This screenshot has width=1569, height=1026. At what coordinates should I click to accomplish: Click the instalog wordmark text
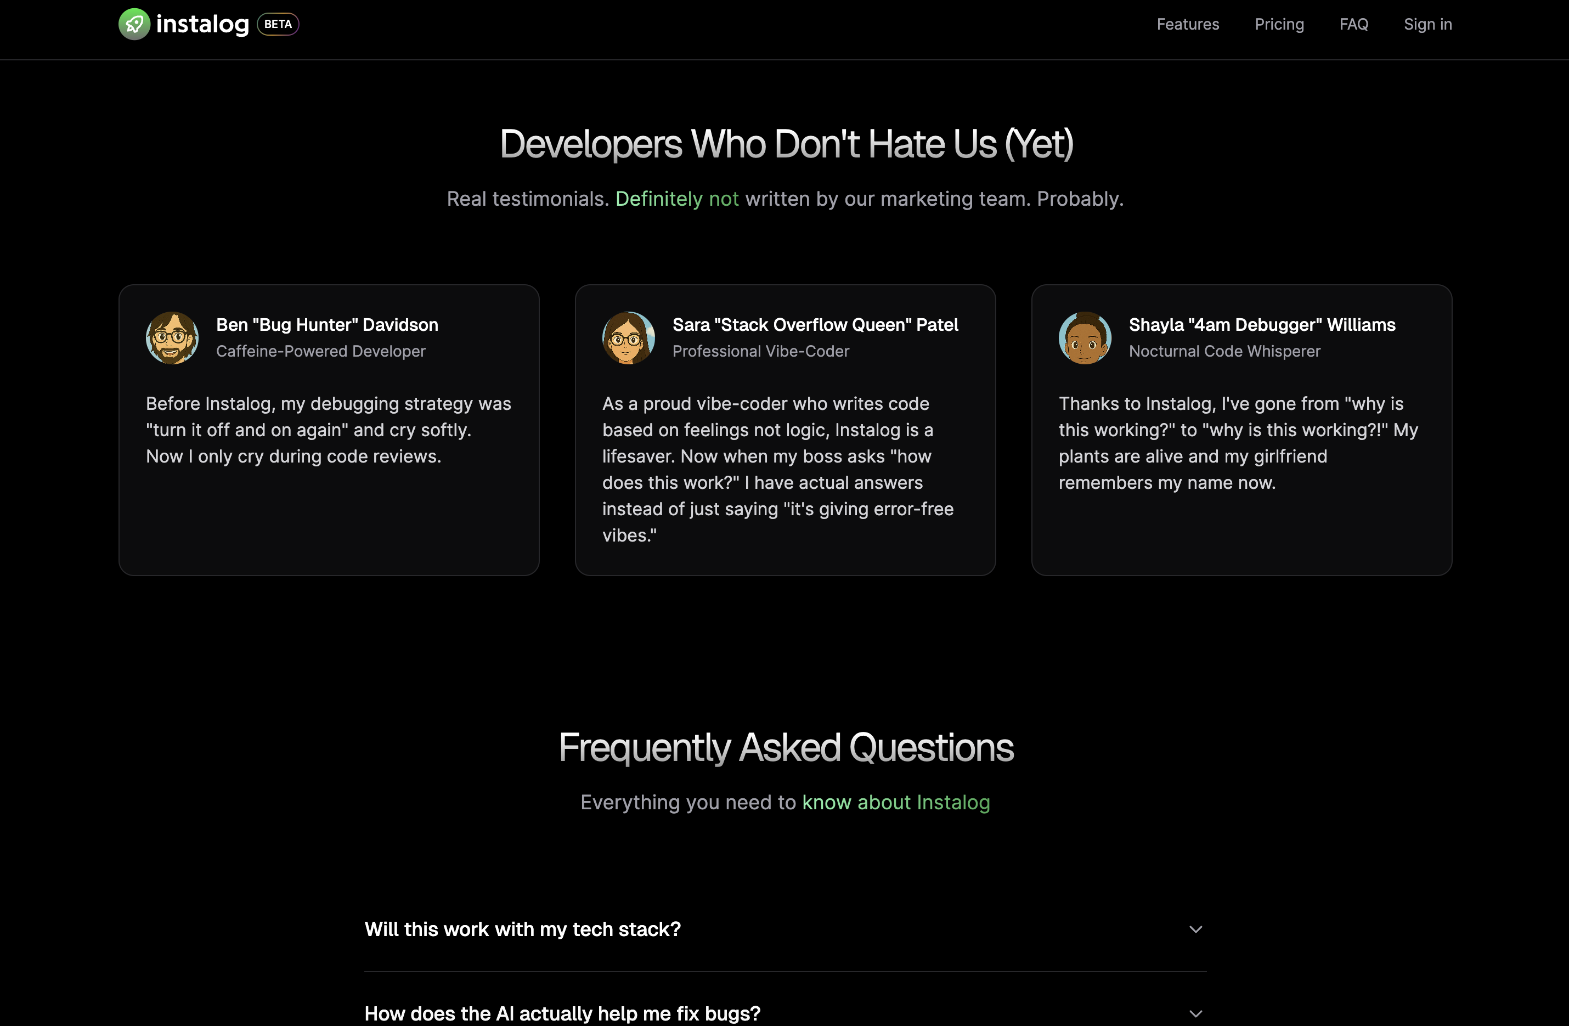coord(202,24)
